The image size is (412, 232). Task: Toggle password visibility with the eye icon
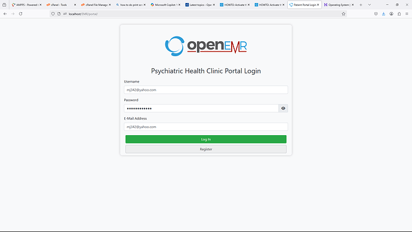[283, 108]
